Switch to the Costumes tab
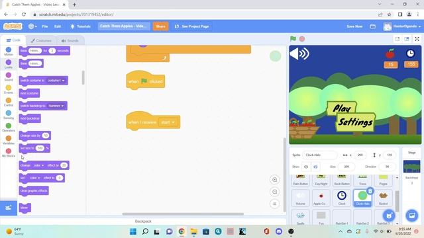This screenshot has width=424, height=238. click(x=41, y=40)
